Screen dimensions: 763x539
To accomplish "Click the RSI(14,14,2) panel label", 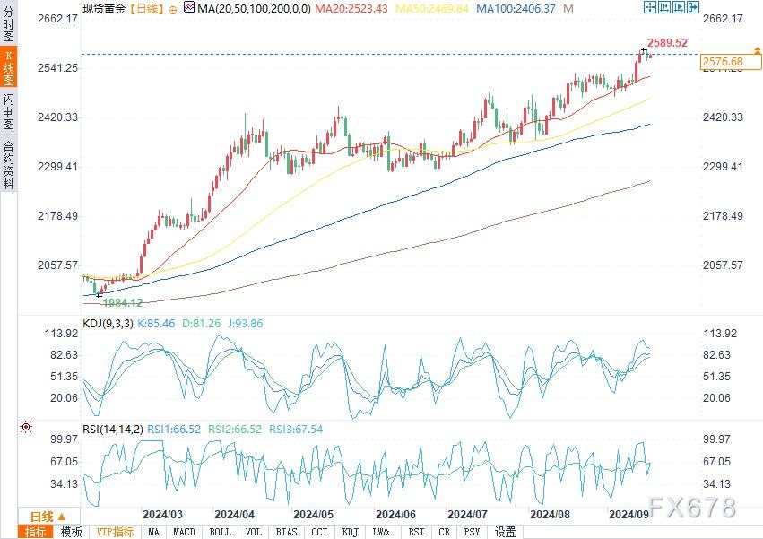I will (x=113, y=429).
